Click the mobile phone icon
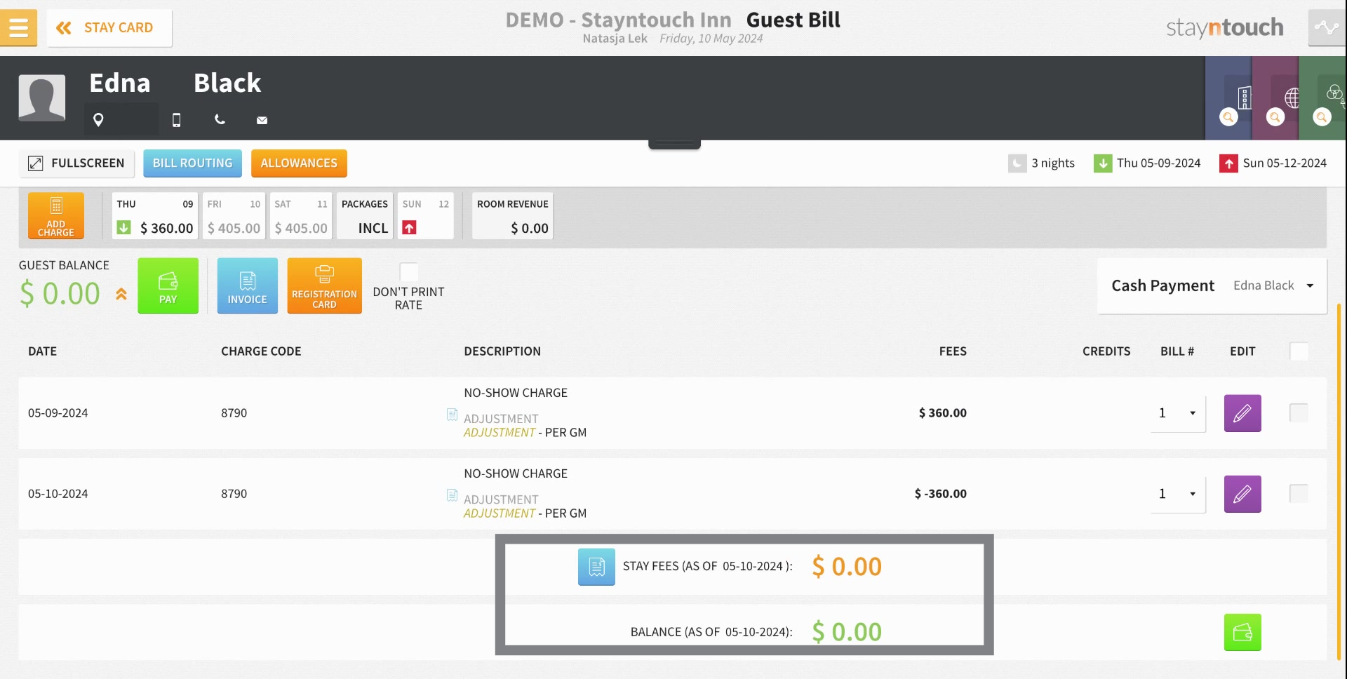This screenshot has width=1347, height=679. (177, 120)
